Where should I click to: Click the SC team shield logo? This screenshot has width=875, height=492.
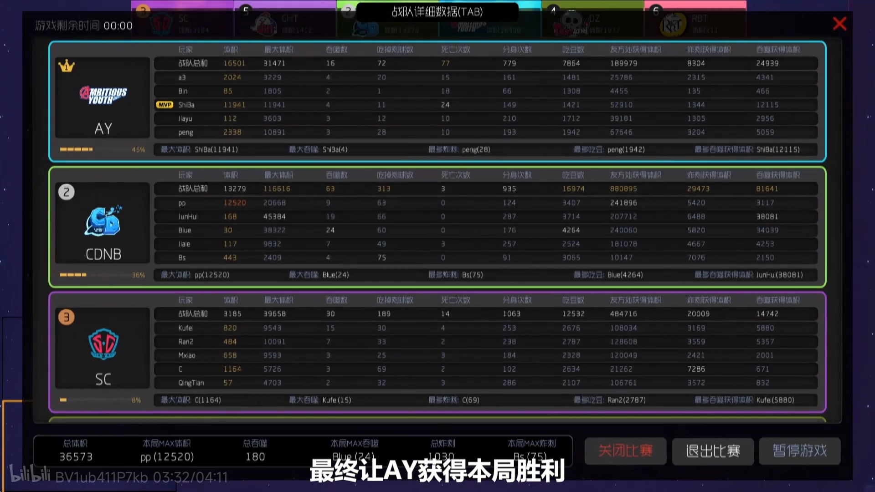coord(103,344)
